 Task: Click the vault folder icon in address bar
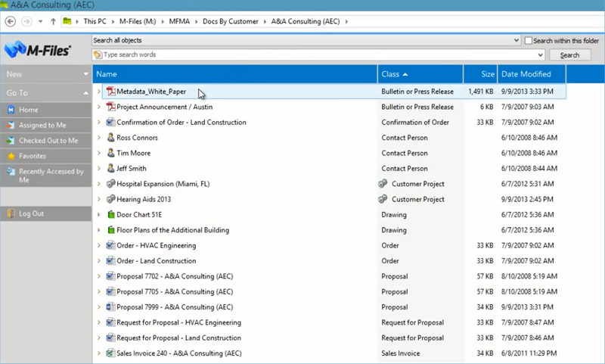click(67, 21)
